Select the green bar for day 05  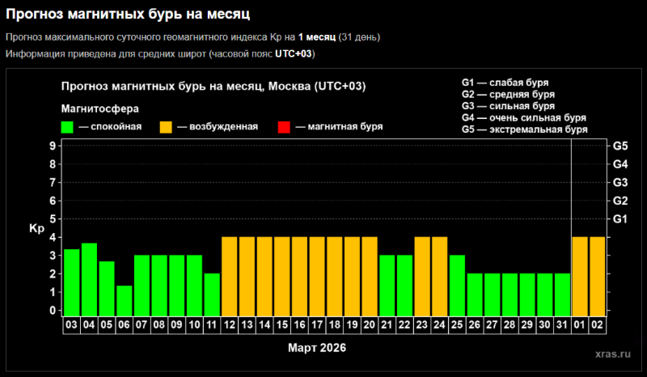coord(107,289)
